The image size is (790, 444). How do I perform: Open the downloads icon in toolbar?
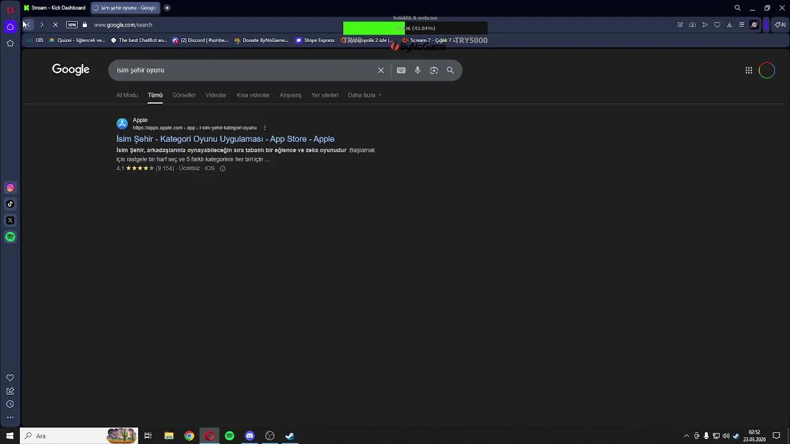point(730,25)
